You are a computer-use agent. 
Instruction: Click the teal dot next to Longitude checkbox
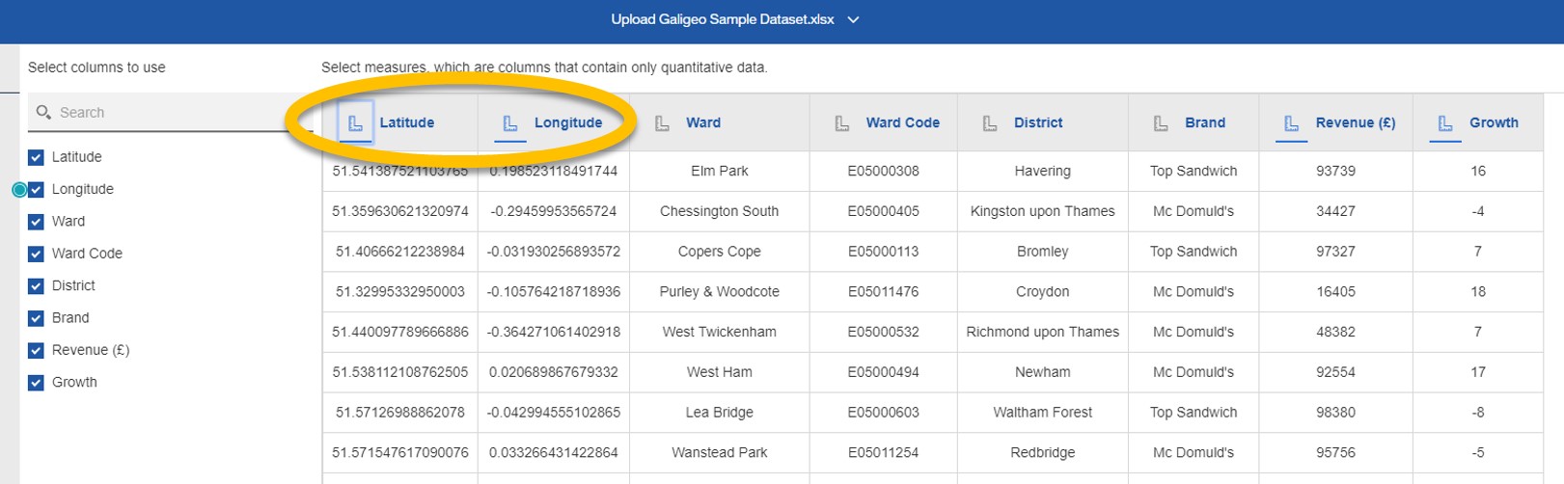point(19,190)
